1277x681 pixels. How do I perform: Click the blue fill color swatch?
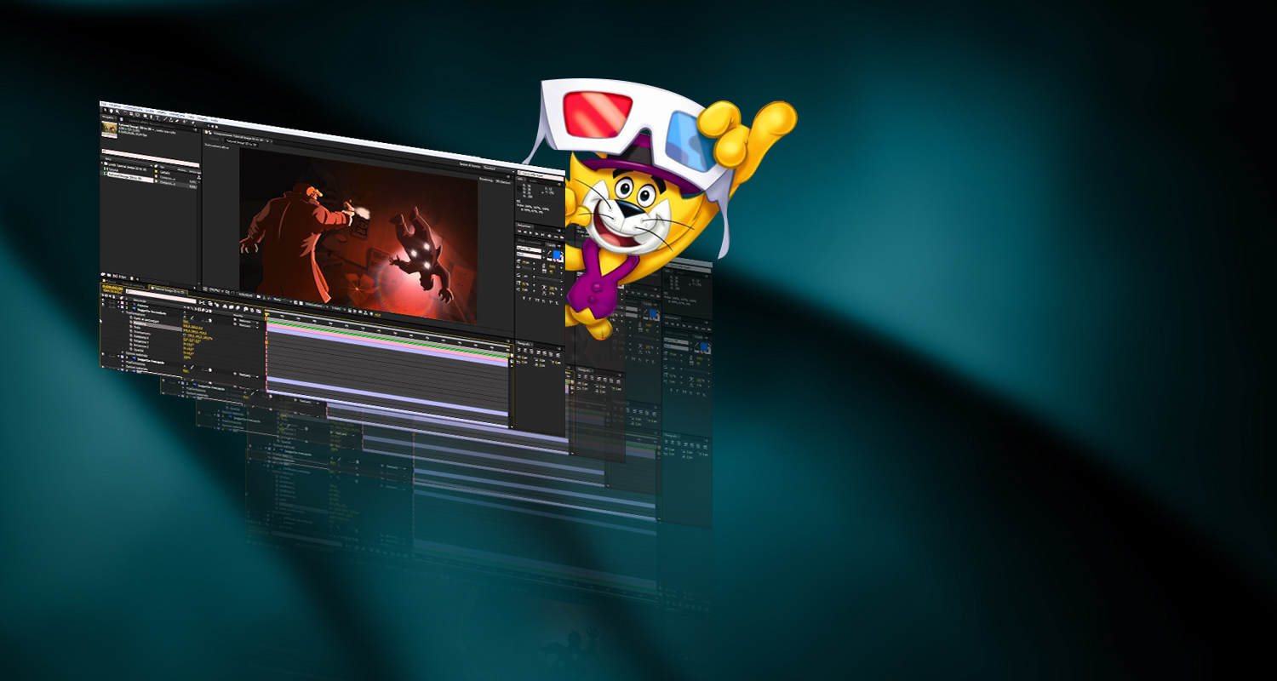[x=557, y=255]
